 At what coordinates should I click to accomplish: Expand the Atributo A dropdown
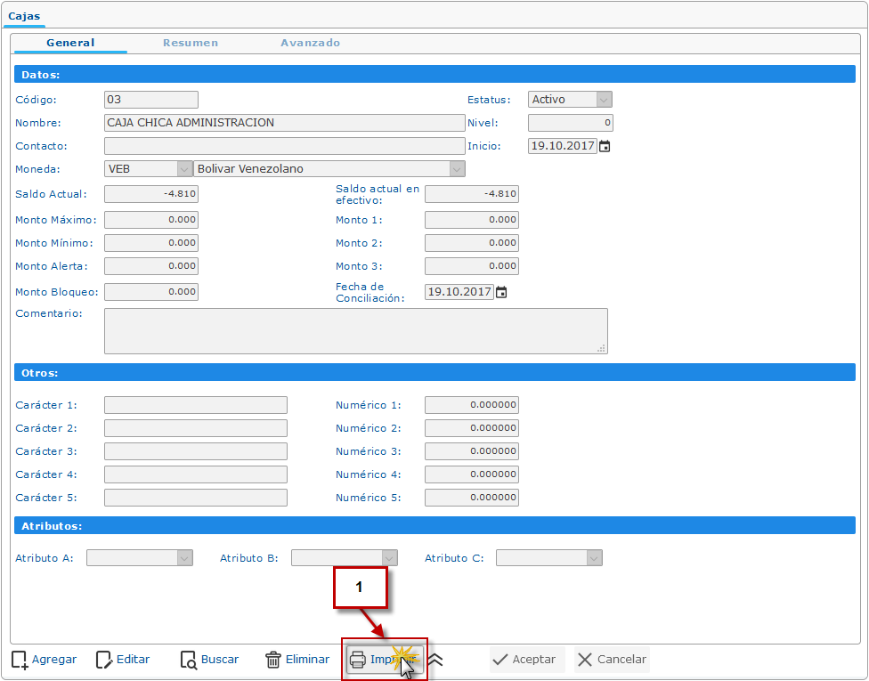pyautogui.click(x=184, y=558)
